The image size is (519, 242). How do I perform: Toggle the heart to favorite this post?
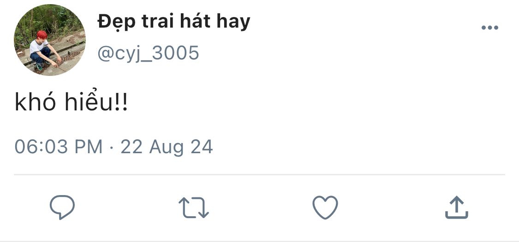(325, 207)
